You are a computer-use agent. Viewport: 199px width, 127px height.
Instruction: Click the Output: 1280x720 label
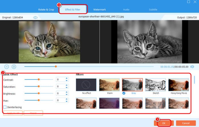click(x=187, y=18)
